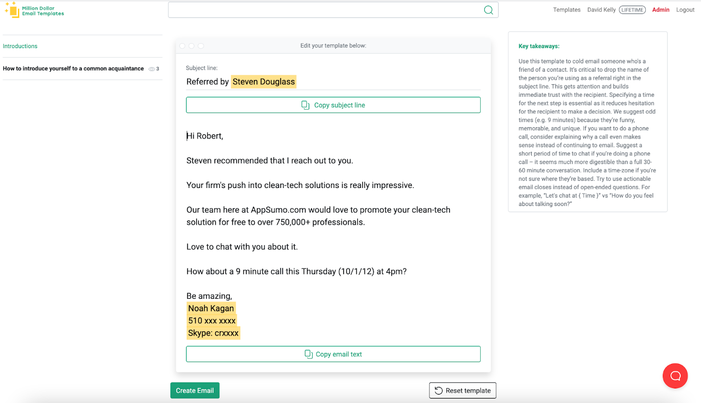This screenshot has height=403, width=701.
Task: Click the Copy subject line button
Action: (x=333, y=105)
